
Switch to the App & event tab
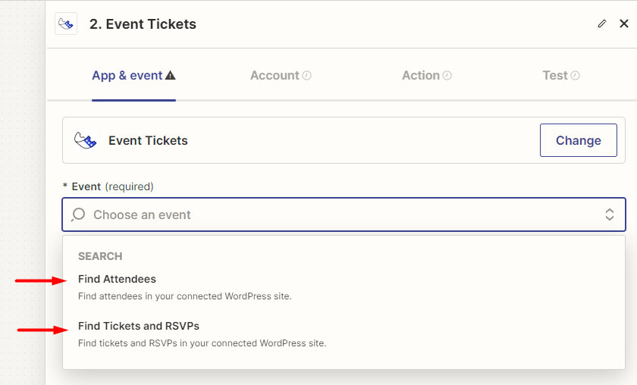click(x=127, y=76)
